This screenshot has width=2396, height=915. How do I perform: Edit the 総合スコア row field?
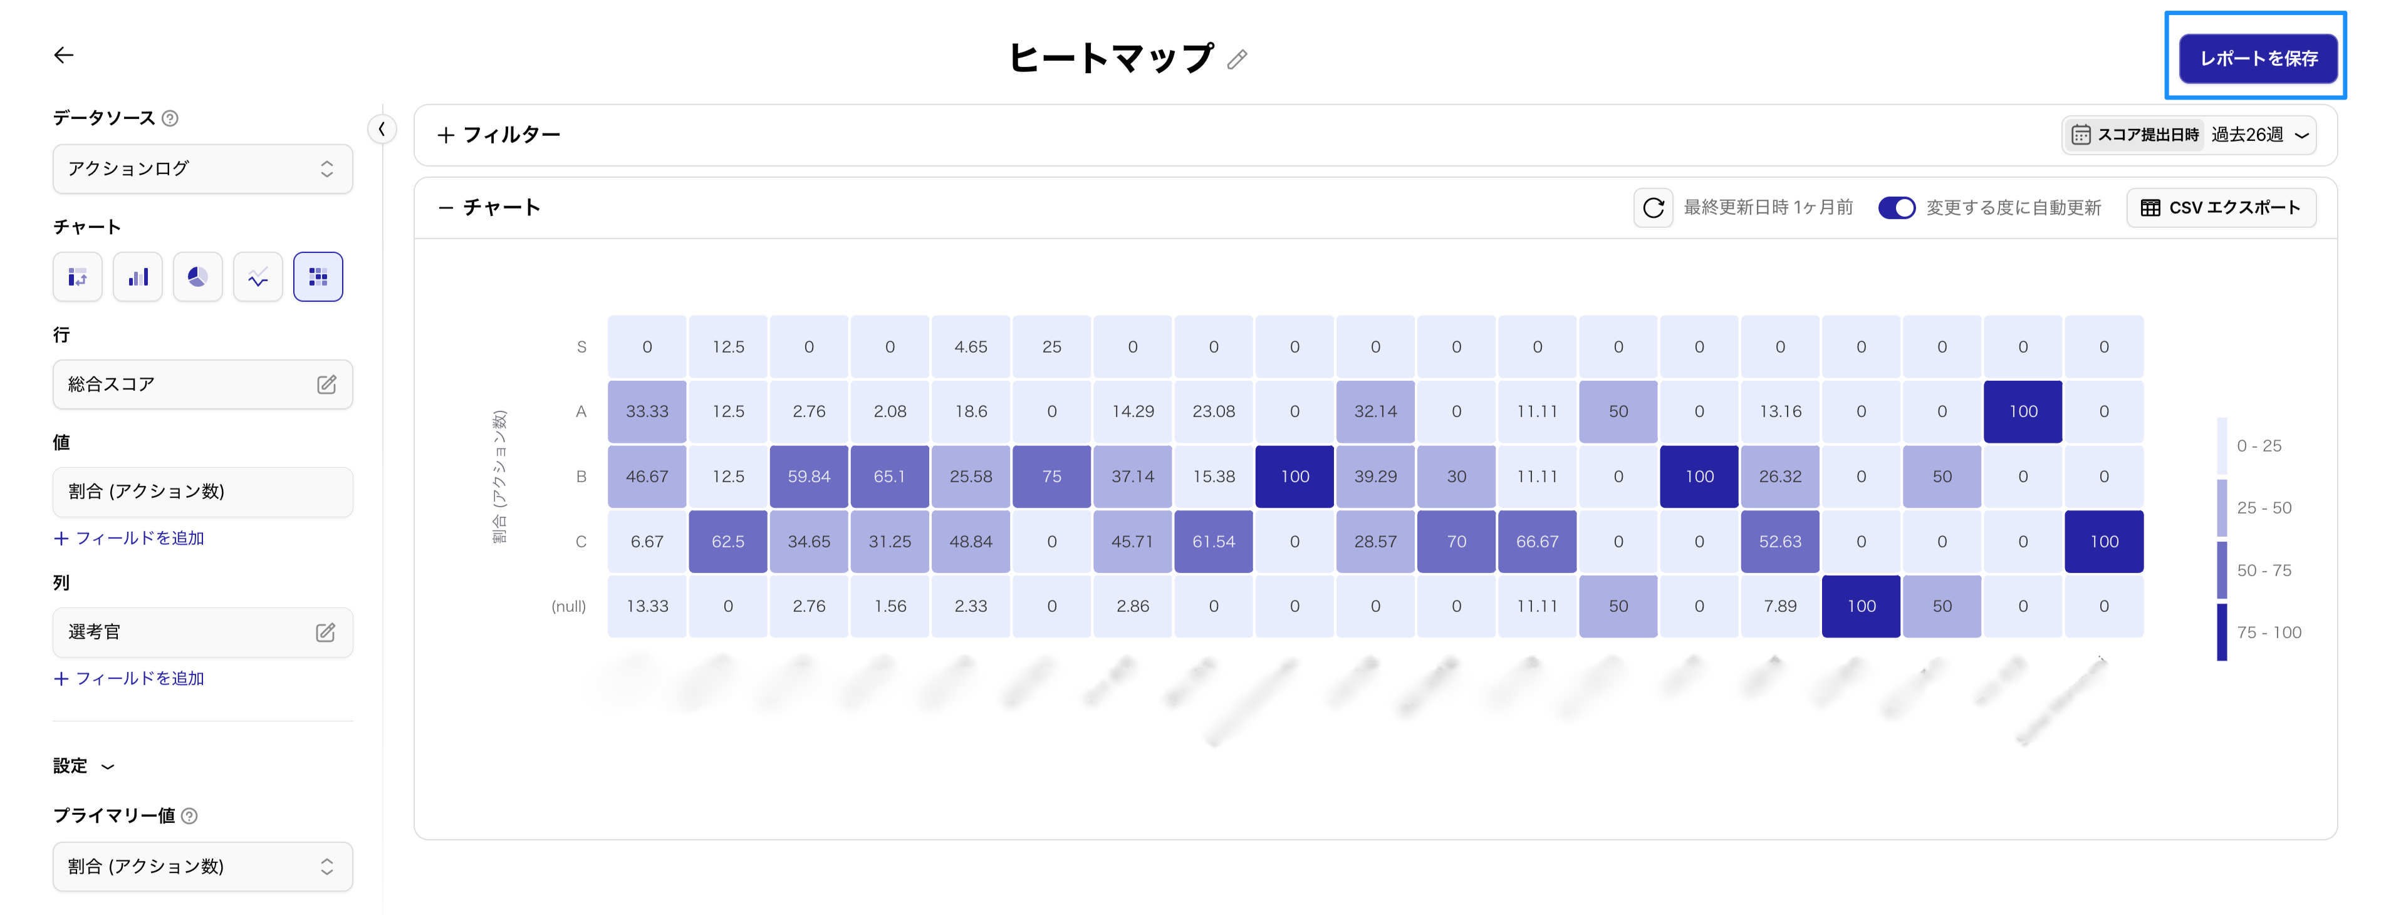coord(326,384)
